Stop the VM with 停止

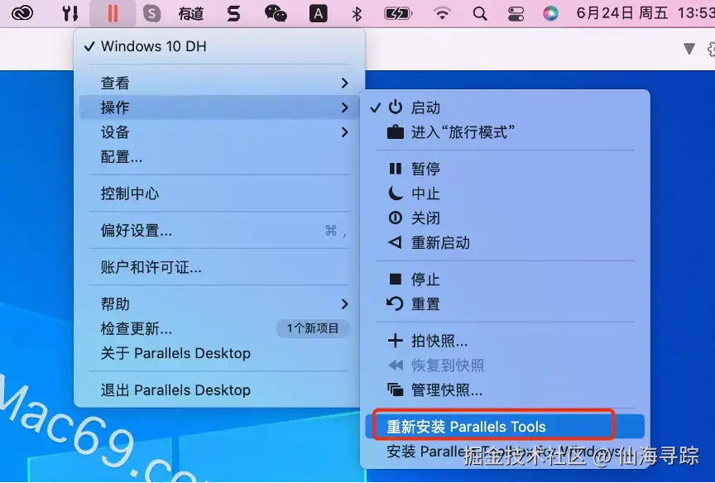pos(505,280)
